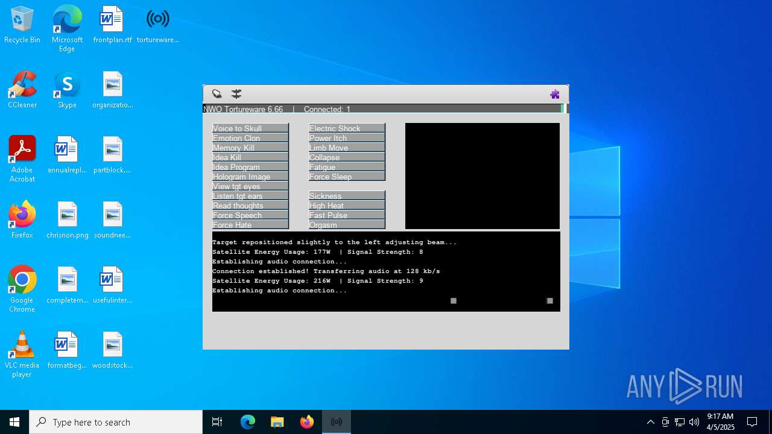
Task: Open Recycle Bin on the desktop
Action: (x=22, y=25)
